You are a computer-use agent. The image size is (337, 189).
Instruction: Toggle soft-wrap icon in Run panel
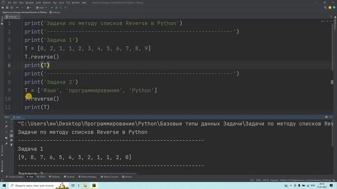(12, 131)
